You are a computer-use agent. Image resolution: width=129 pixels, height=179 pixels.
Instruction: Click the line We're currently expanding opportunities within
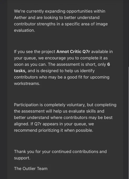point(59,11)
